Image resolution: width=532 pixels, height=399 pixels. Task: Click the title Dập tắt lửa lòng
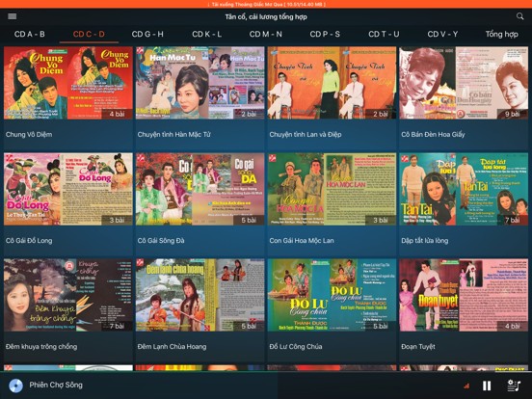click(425, 241)
